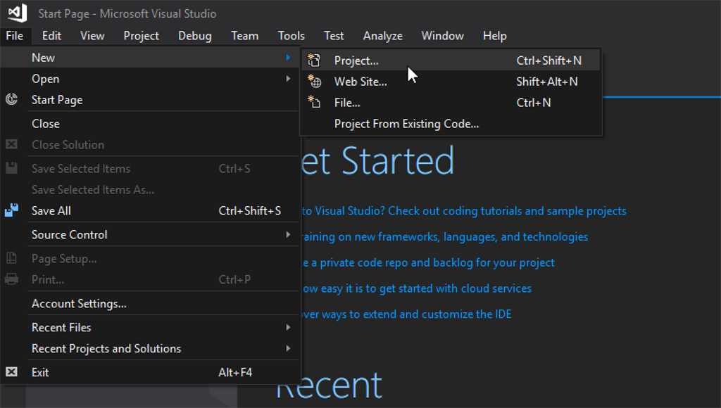Open the Debug menu
Viewport: 721px width, 408px height.
coord(194,35)
